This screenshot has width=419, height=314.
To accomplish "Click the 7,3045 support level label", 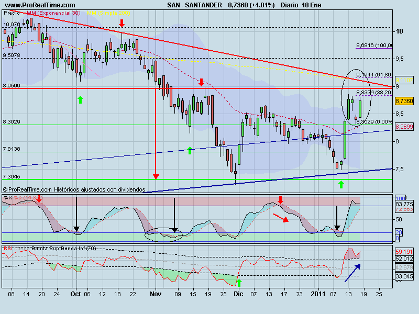I will tap(12, 176).
